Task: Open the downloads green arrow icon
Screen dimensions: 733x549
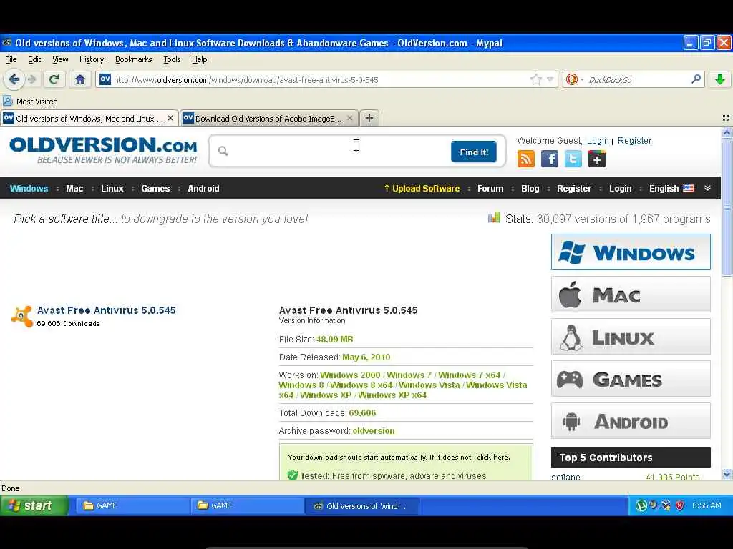Action: coord(720,79)
